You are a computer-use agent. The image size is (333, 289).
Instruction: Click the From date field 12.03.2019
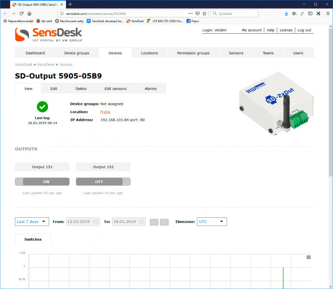(x=83, y=222)
